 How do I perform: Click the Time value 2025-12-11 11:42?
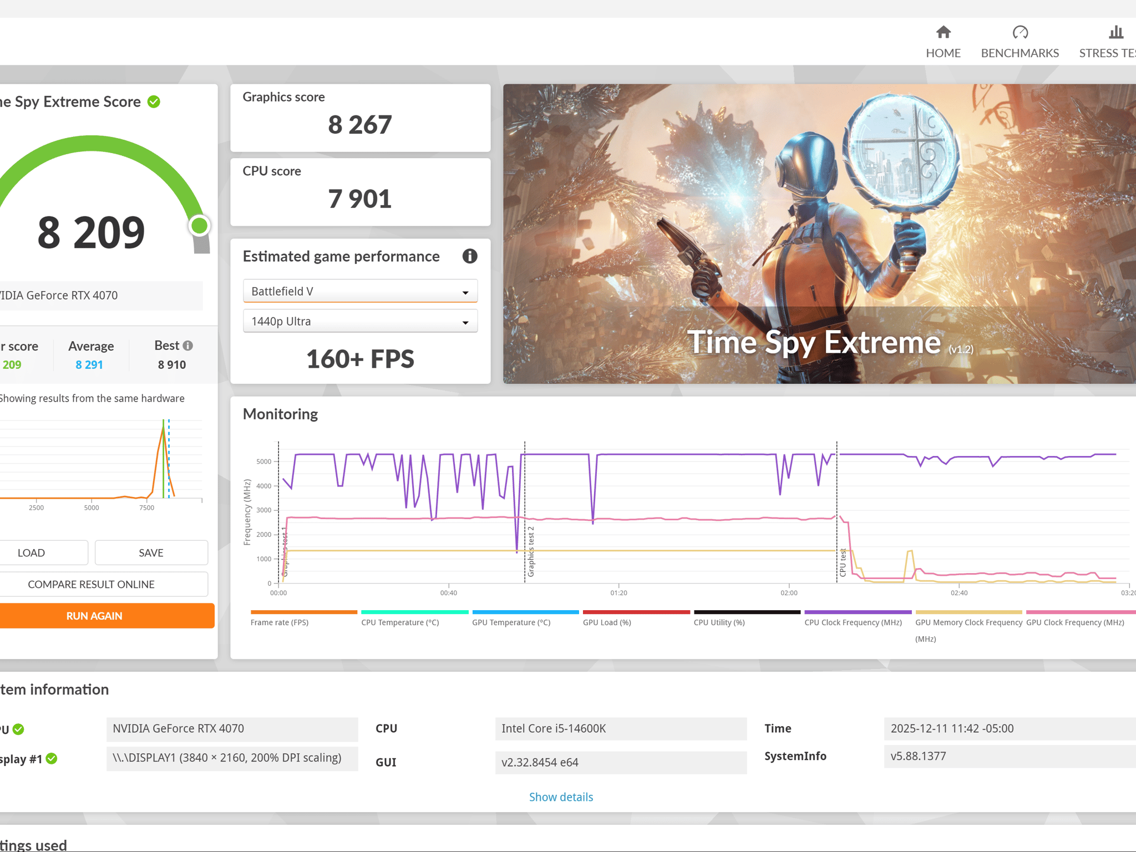pos(1010,729)
